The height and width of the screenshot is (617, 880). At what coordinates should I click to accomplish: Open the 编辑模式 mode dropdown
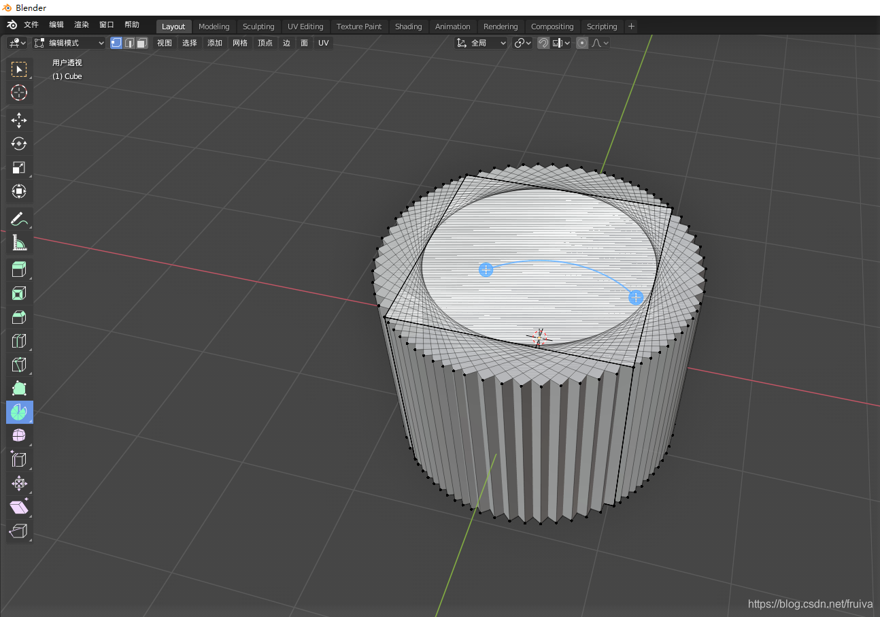pyautogui.click(x=69, y=43)
